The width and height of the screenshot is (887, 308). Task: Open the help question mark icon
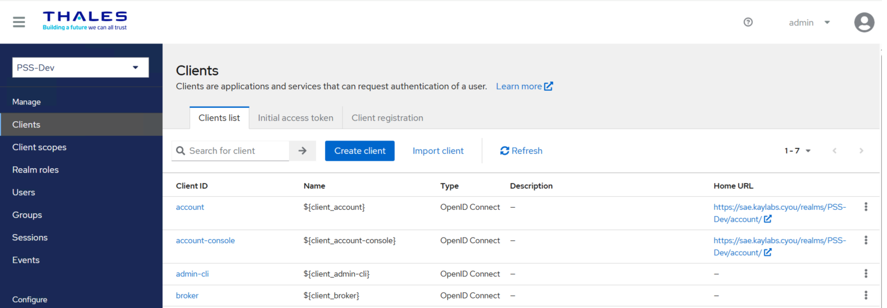tap(748, 22)
